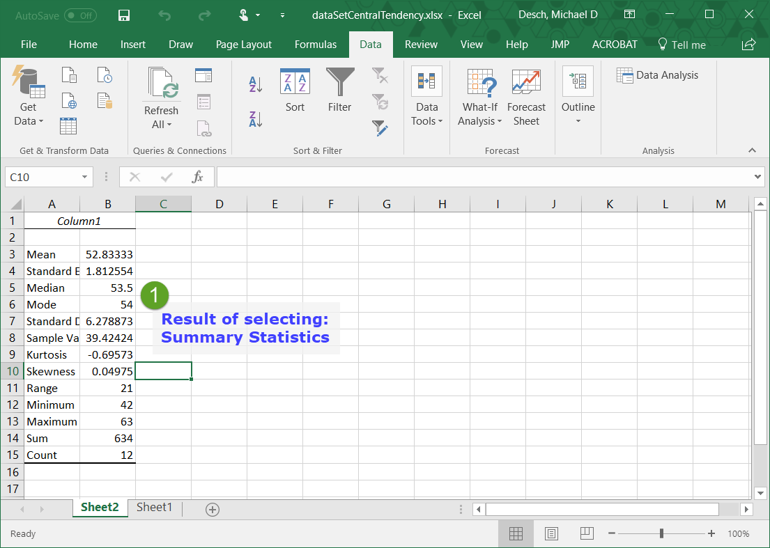This screenshot has height=548, width=770.
Task: Switch to Page Break Preview view
Action: click(x=587, y=533)
